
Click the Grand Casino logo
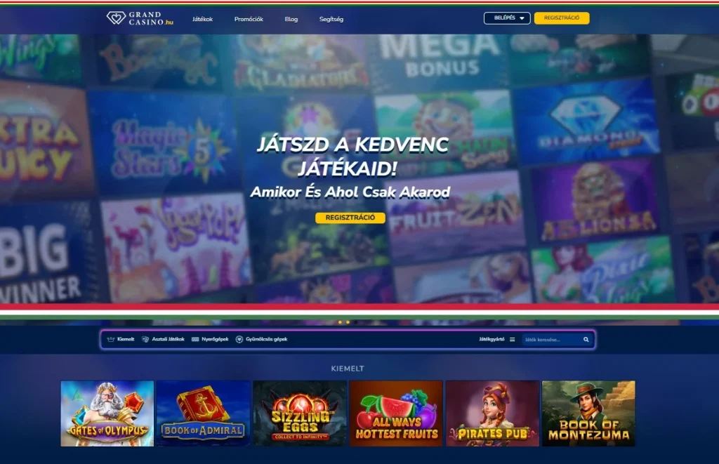click(x=140, y=18)
